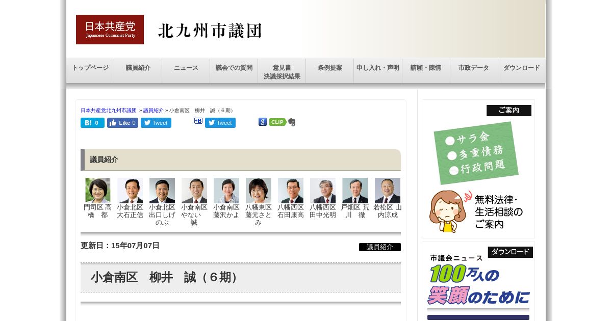Viewport: 612px width, 321px height.
Task: Click the green Evernote CLIP button
Action: (x=278, y=122)
